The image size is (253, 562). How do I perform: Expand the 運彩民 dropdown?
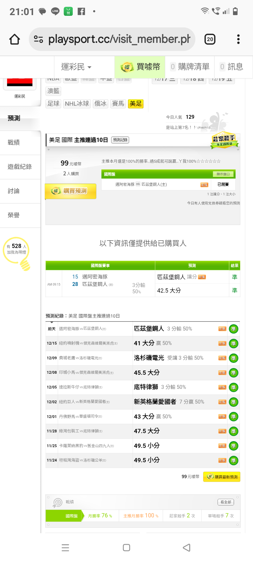pyautogui.click(x=76, y=67)
